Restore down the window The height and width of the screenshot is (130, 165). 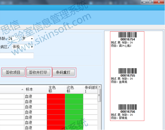(x=150, y=2)
